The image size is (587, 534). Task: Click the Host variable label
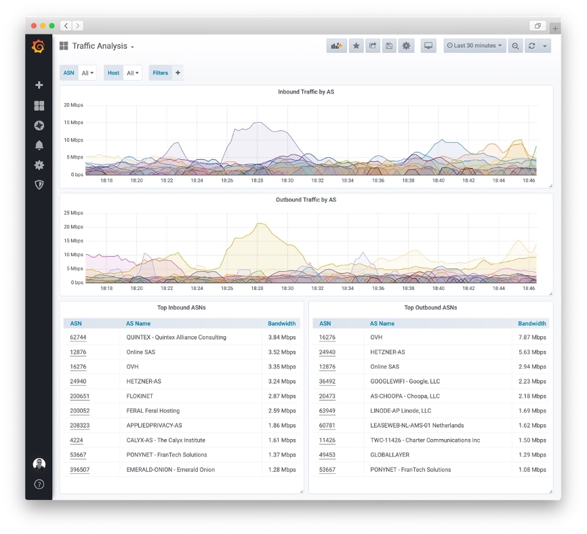[113, 73]
